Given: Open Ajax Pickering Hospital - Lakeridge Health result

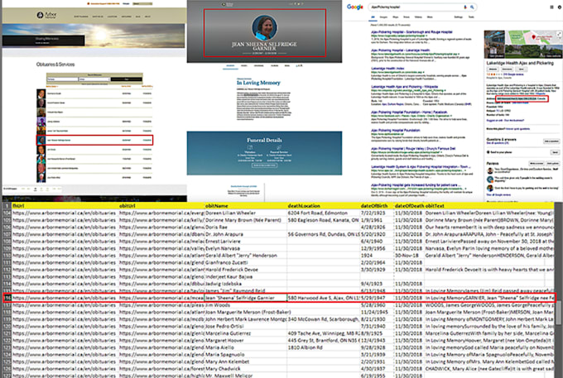Looking at the screenshot, I should (x=400, y=50).
